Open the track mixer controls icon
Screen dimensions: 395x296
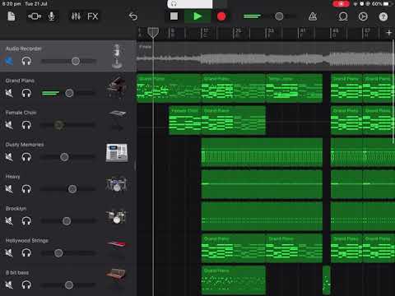[76, 16]
